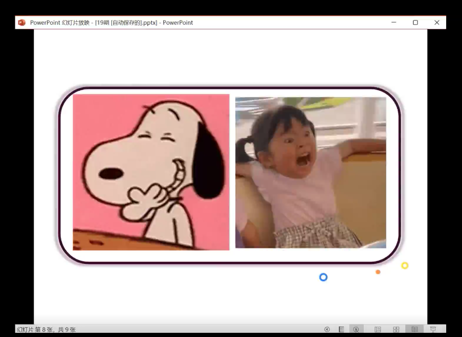Click the yellow ring shape
The height and width of the screenshot is (337, 462).
[x=405, y=265]
